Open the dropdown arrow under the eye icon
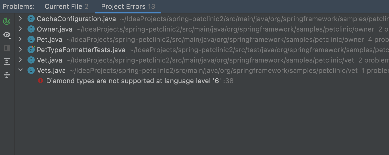The image size is (389, 155). pos(10,38)
